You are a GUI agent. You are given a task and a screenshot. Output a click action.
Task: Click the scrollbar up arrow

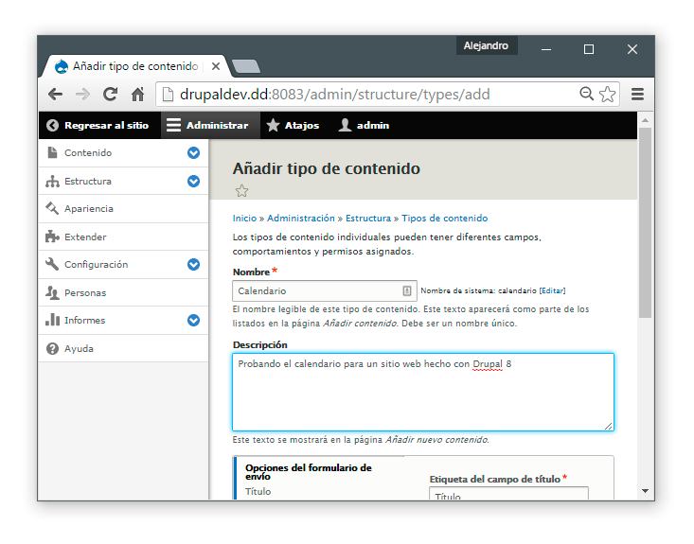click(x=646, y=120)
